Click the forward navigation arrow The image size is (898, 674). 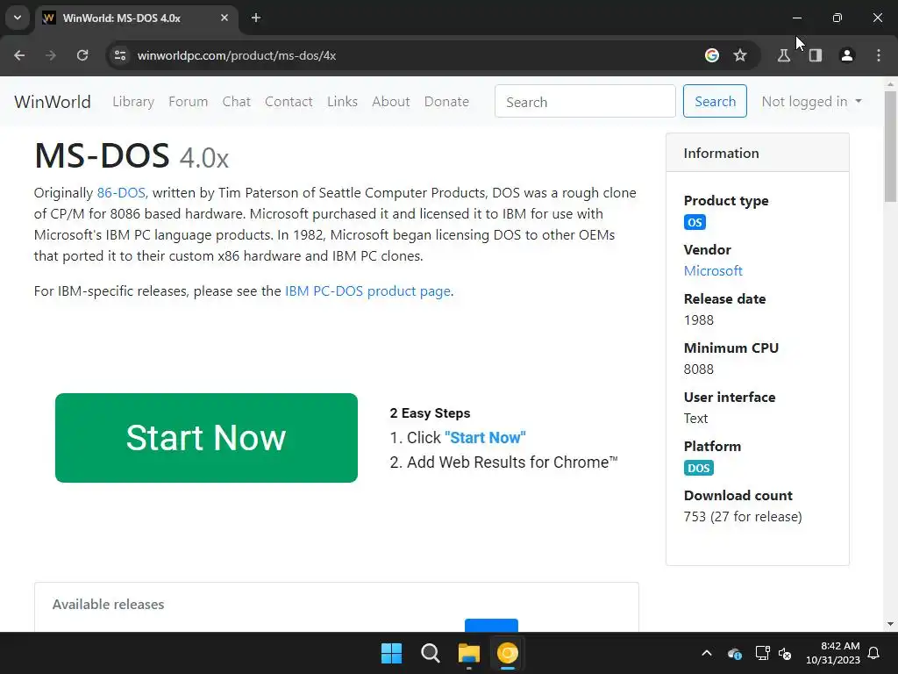(x=51, y=55)
